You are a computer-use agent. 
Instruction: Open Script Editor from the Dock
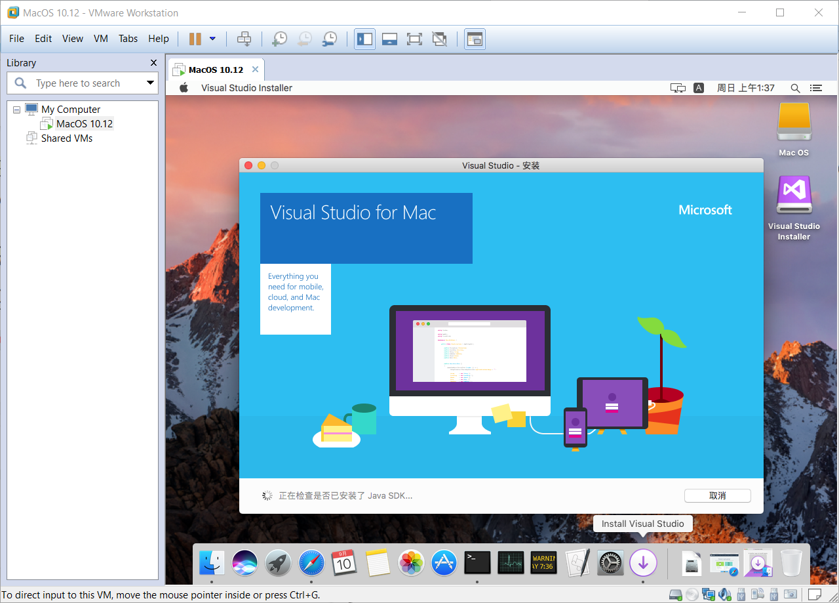(x=577, y=562)
